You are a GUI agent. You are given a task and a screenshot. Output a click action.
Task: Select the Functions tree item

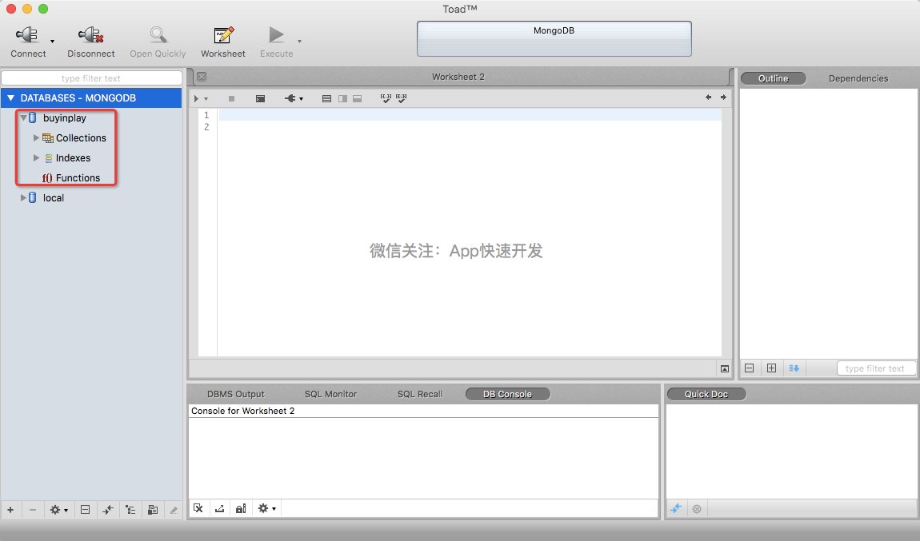pyautogui.click(x=71, y=177)
